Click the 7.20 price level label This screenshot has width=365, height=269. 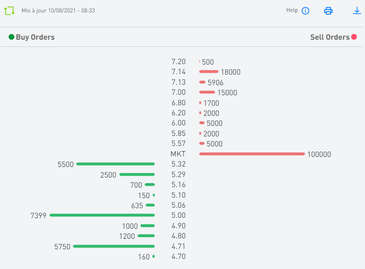[178, 61]
